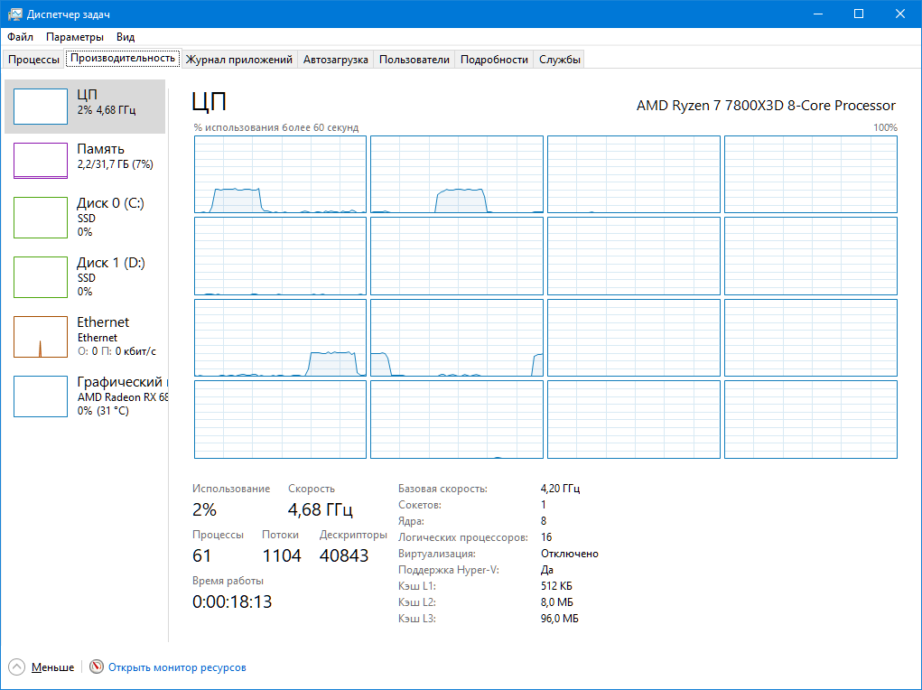Switch to Журнал приложений tab
Viewport: 922px width, 690px height.
coord(238,60)
